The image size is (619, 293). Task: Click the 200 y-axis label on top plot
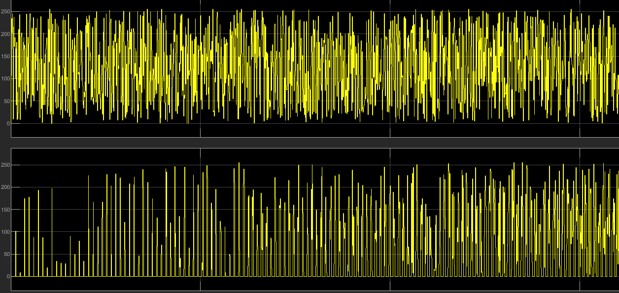coord(5,34)
